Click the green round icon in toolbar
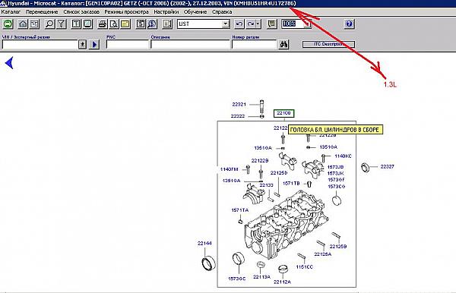 [8, 24]
